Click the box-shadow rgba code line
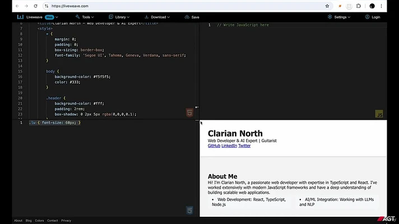The height and width of the screenshot is (224, 399). coord(95,114)
